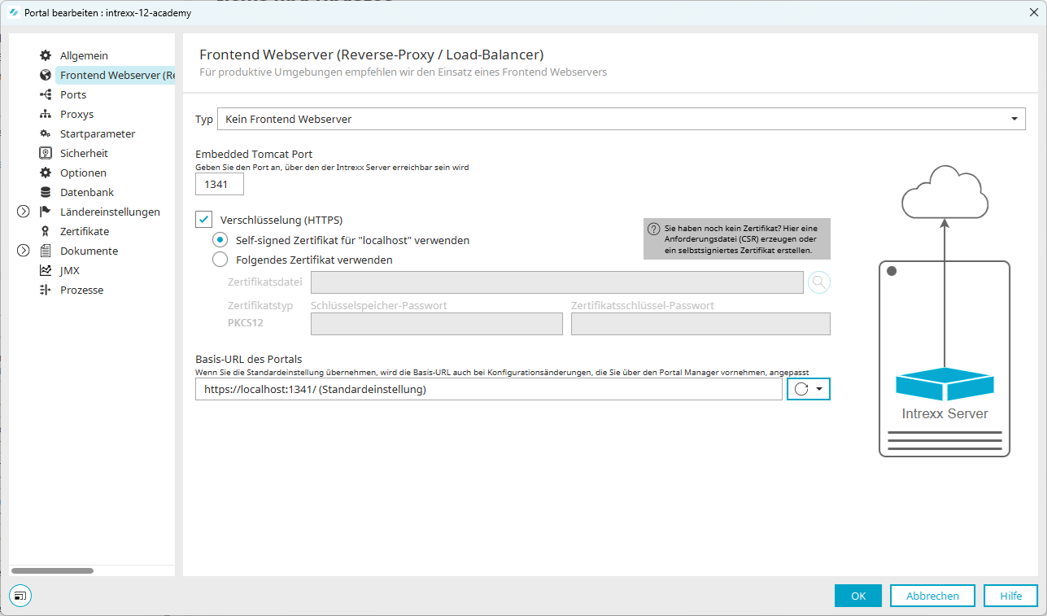Screen dimensions: 1047x616
Task: Open the Startparameter settings page
Action: [98, 133]
